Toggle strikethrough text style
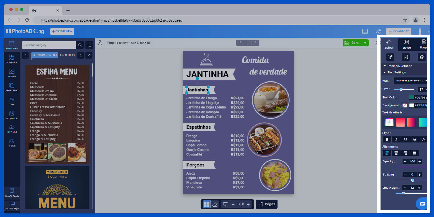Image resolution: width=434 pixels, height=217 pixels. 414,139
